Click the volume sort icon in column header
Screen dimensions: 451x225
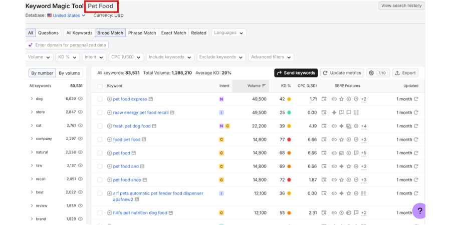pyautogui.click(x=264, y=85)
